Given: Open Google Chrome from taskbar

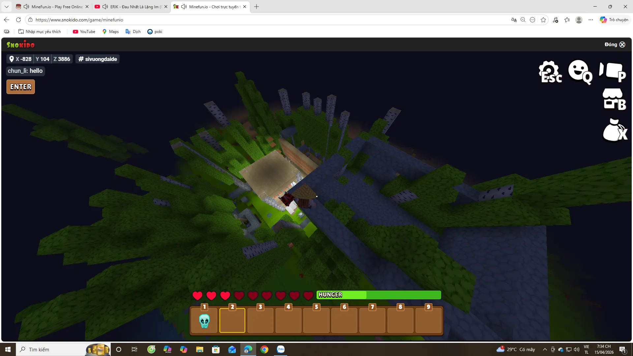Looking at the screenshot, I should point(264,349).
